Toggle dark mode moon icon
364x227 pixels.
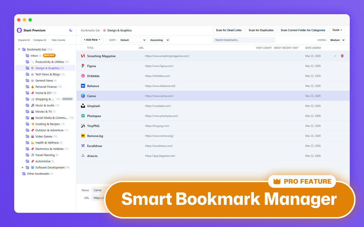coord(71,30)
